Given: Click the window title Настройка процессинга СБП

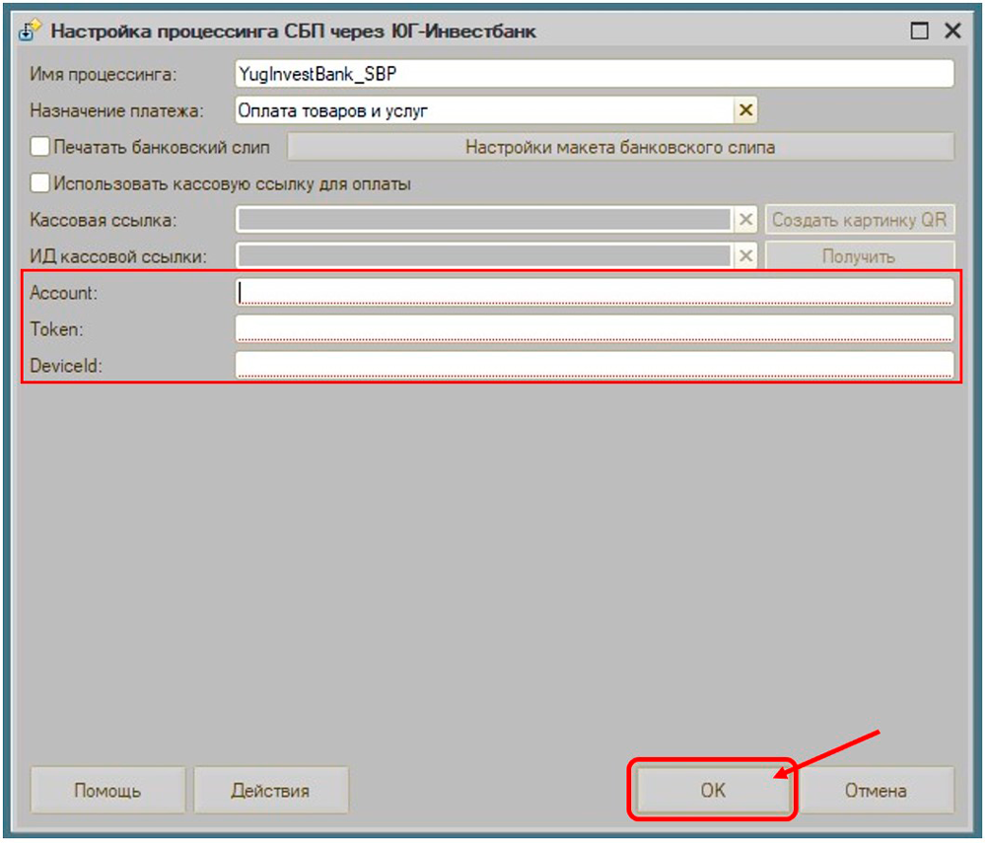Looking at the screenshot, I should (293, 31).
